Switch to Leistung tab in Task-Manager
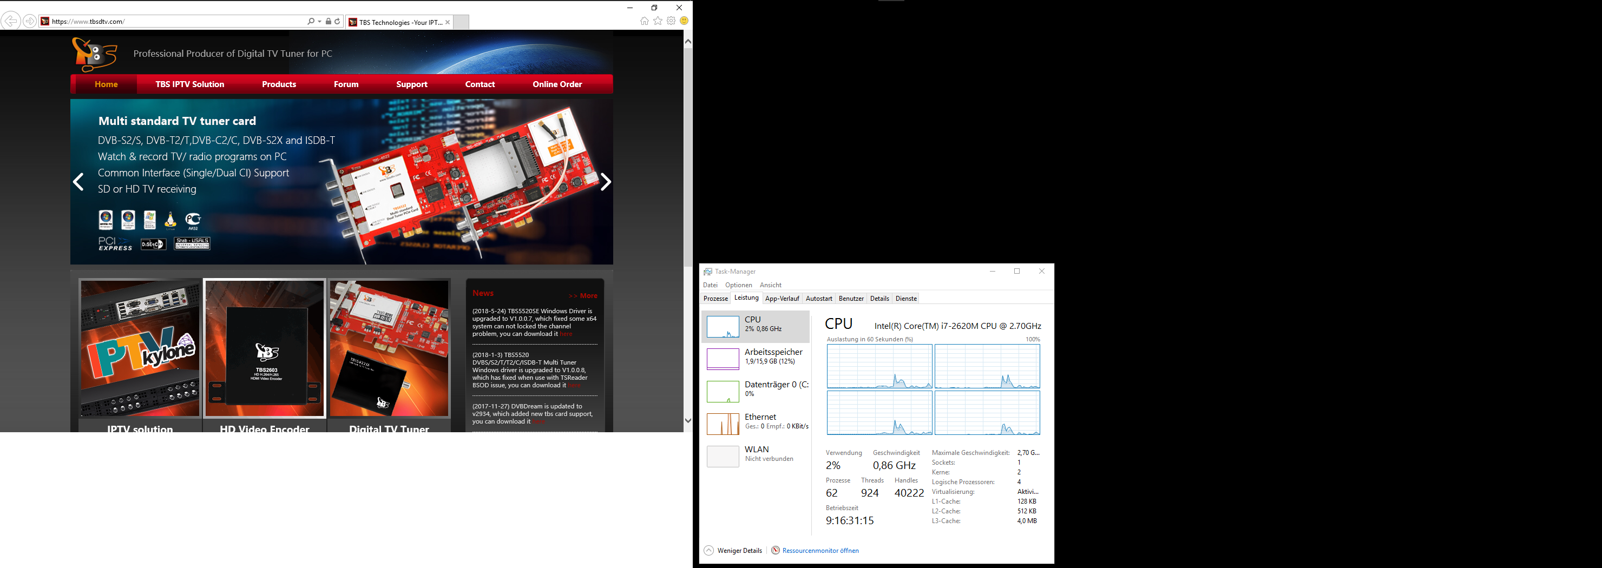This screenshot has width=1602, height=568. (746, 298)
